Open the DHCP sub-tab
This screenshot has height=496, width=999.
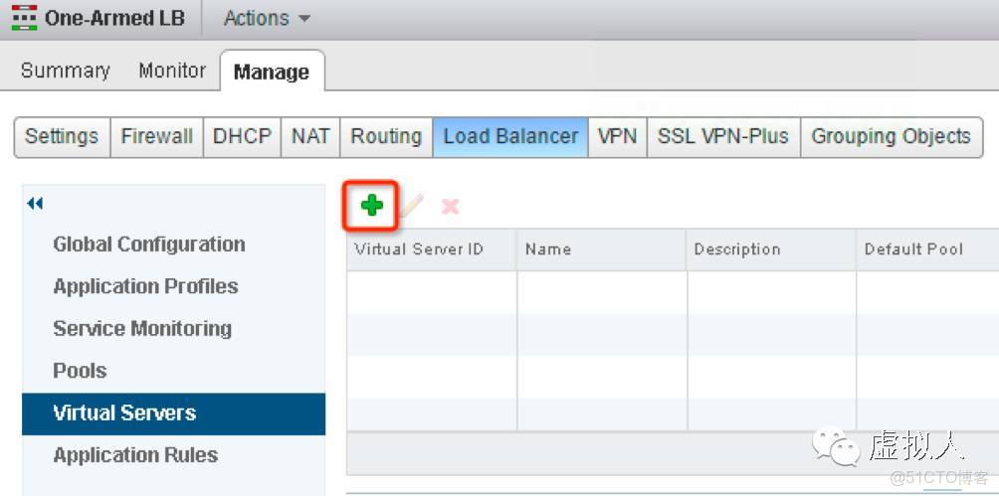(242, 136)
